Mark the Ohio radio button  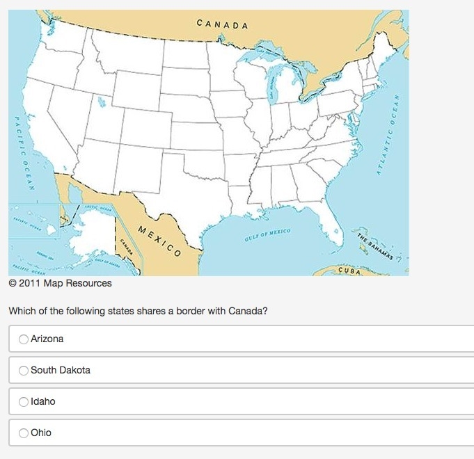[24, 433]
